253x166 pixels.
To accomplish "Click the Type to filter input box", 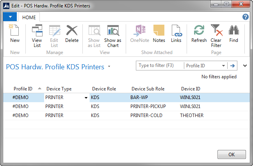I will (x=160, y=66).
